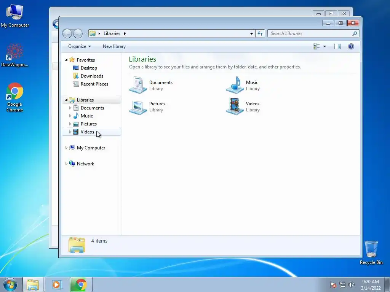Select the Google Chrome desktop shortcut
390x292 pixels.
click(x=15, y=97)
